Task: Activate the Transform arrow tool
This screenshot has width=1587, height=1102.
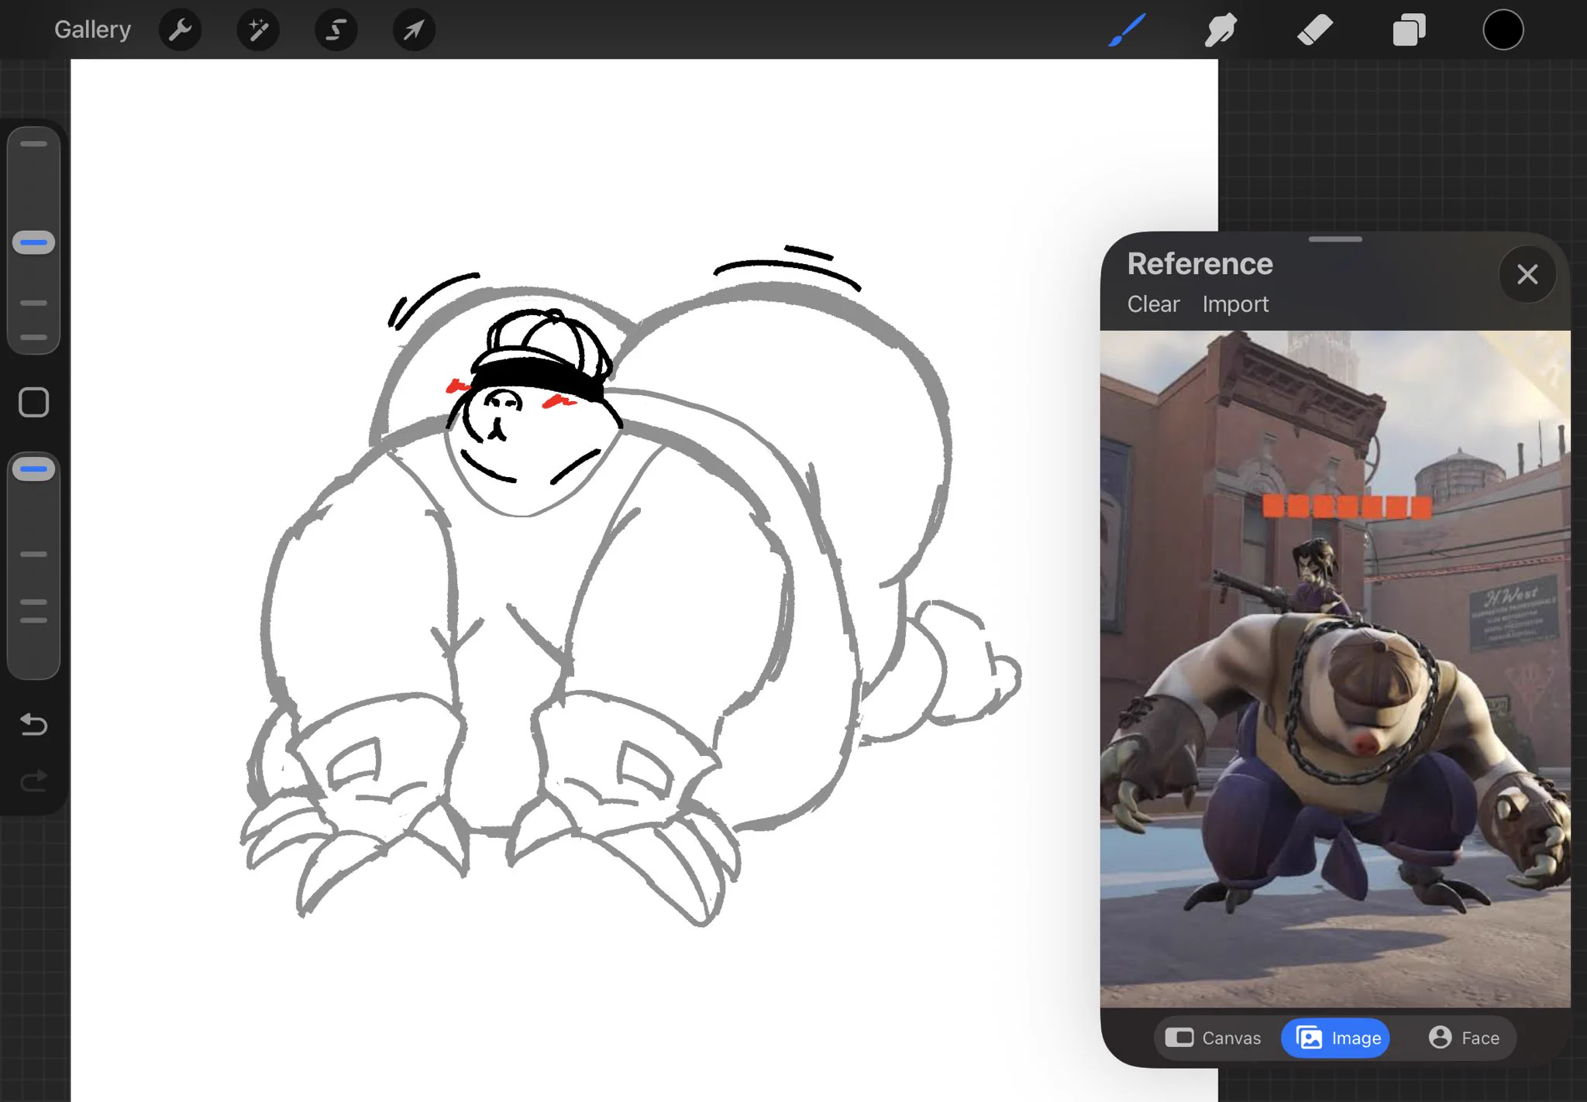Action: (414, 30)
